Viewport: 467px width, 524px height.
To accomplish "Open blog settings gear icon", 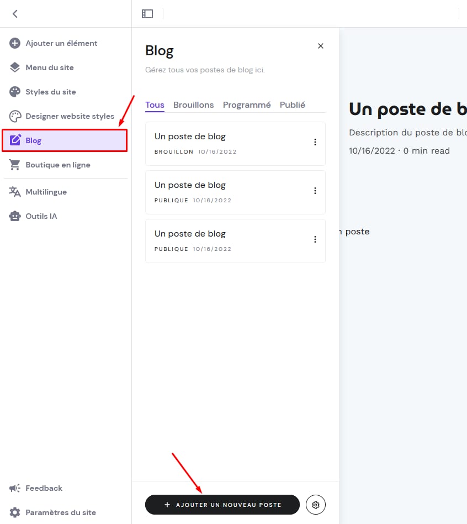I will [316, 505].
